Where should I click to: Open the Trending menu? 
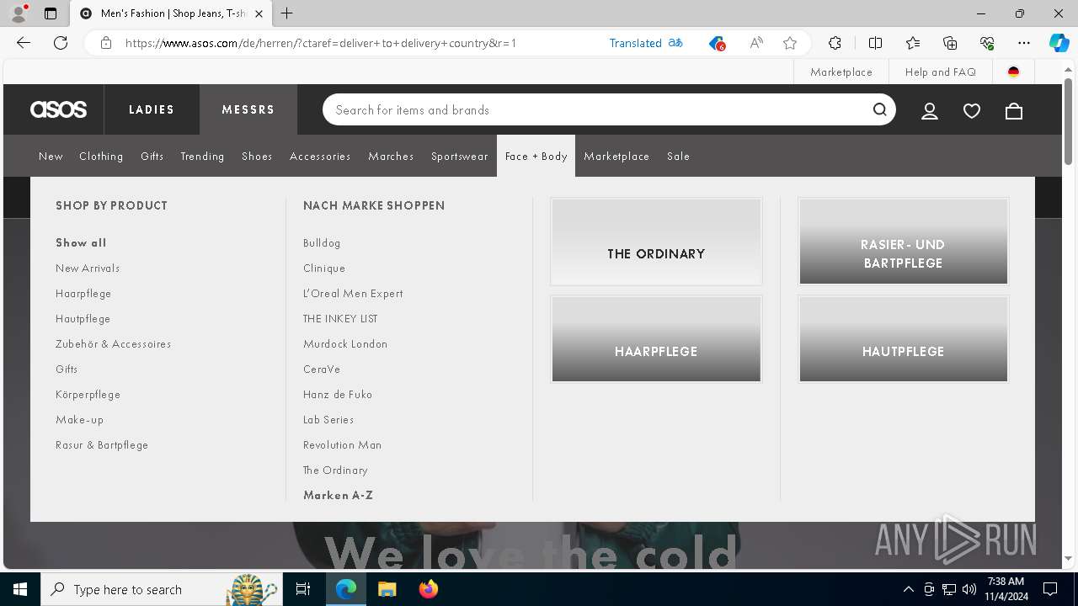(x=202, y=156)
